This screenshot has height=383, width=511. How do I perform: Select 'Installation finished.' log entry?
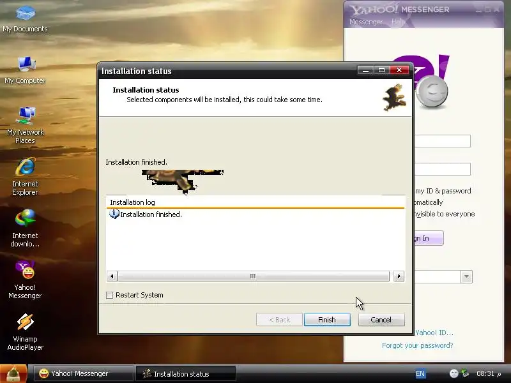(151, 214)
